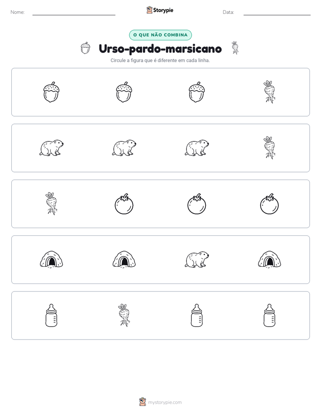Click the 'O QUE NÃO COMBINA' badge

tap(160, 35)
